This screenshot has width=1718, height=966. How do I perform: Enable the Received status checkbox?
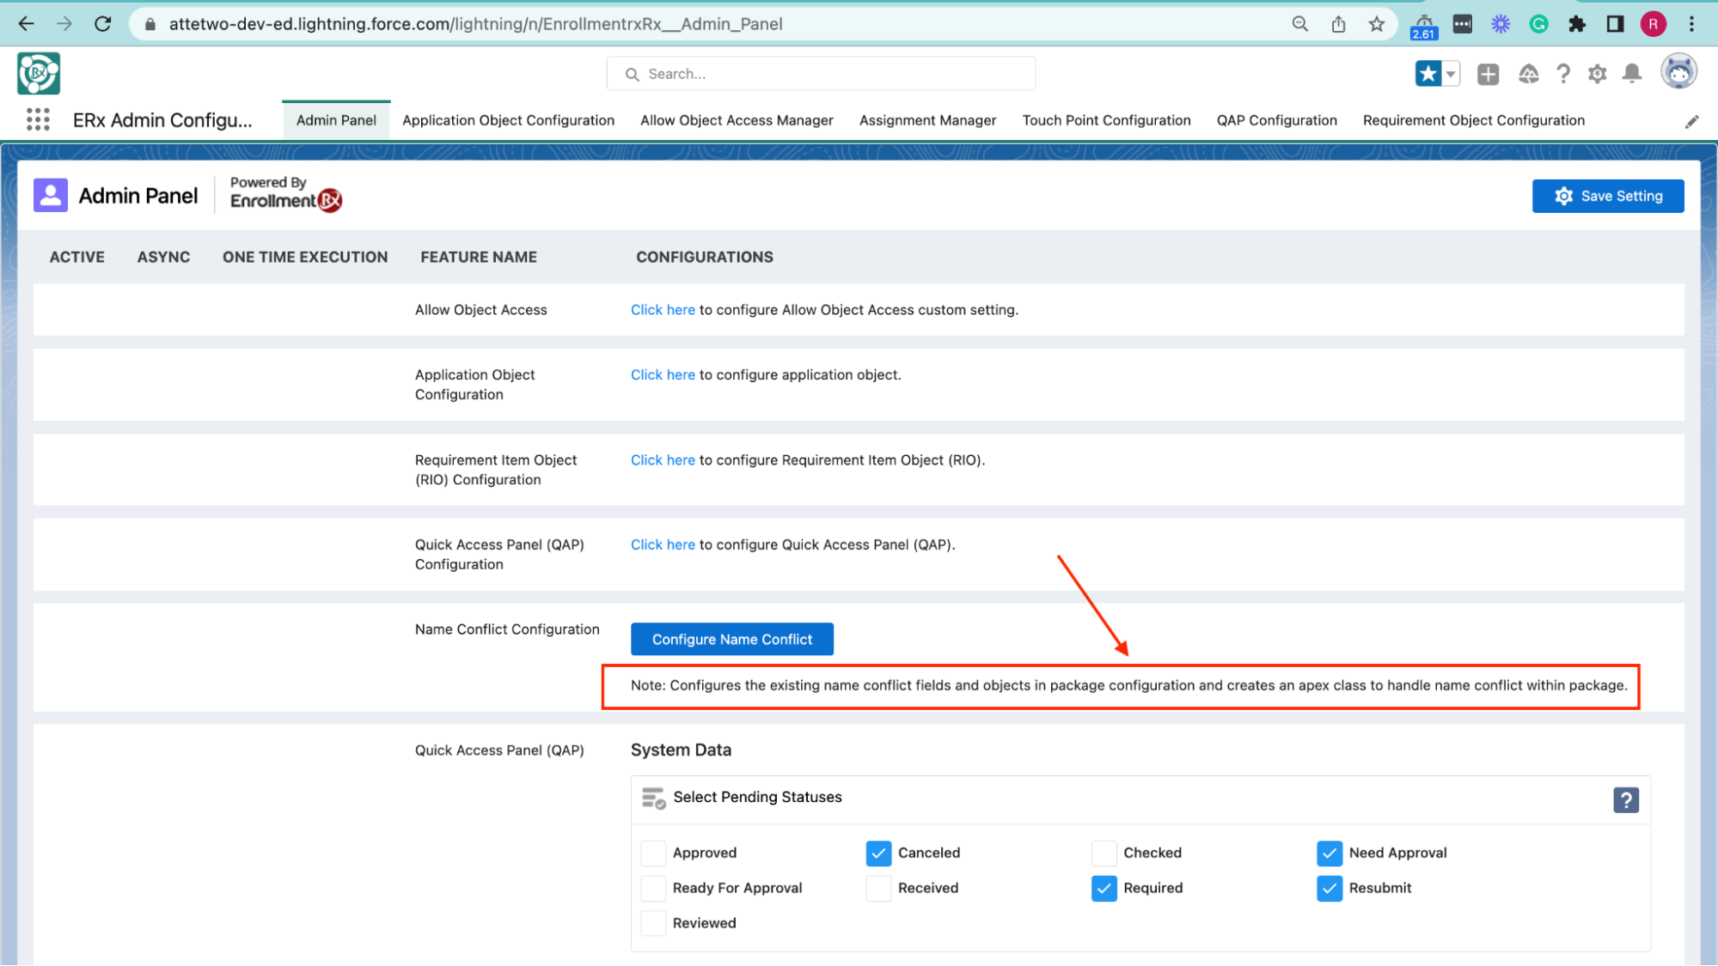(878, 888)
